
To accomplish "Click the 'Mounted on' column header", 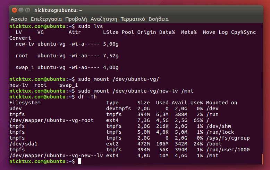I will [221, 103].
